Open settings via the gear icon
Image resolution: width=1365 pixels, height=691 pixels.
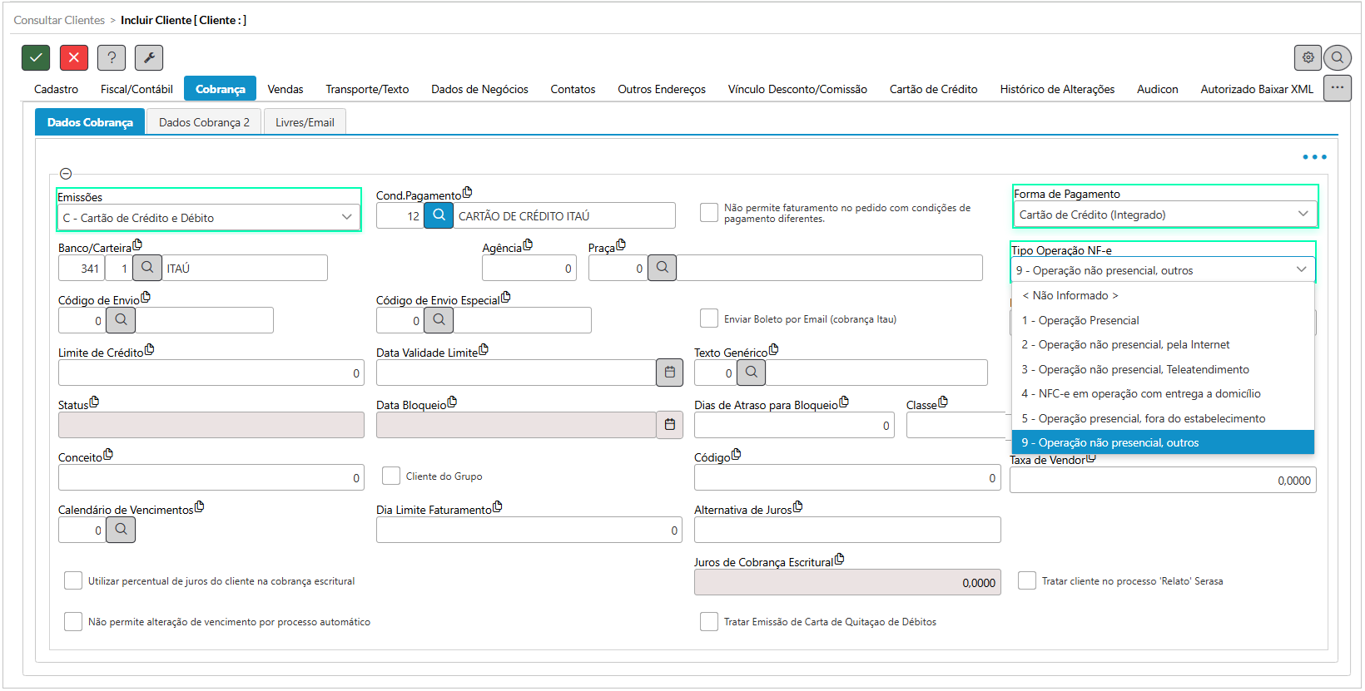coord(1308,57)
